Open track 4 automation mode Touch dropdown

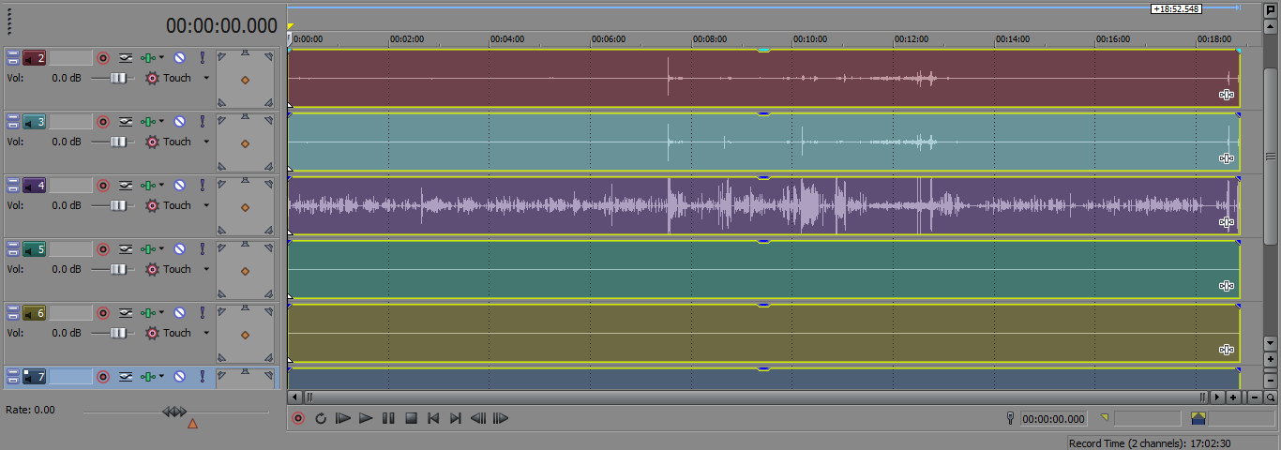tap(206, 206)
